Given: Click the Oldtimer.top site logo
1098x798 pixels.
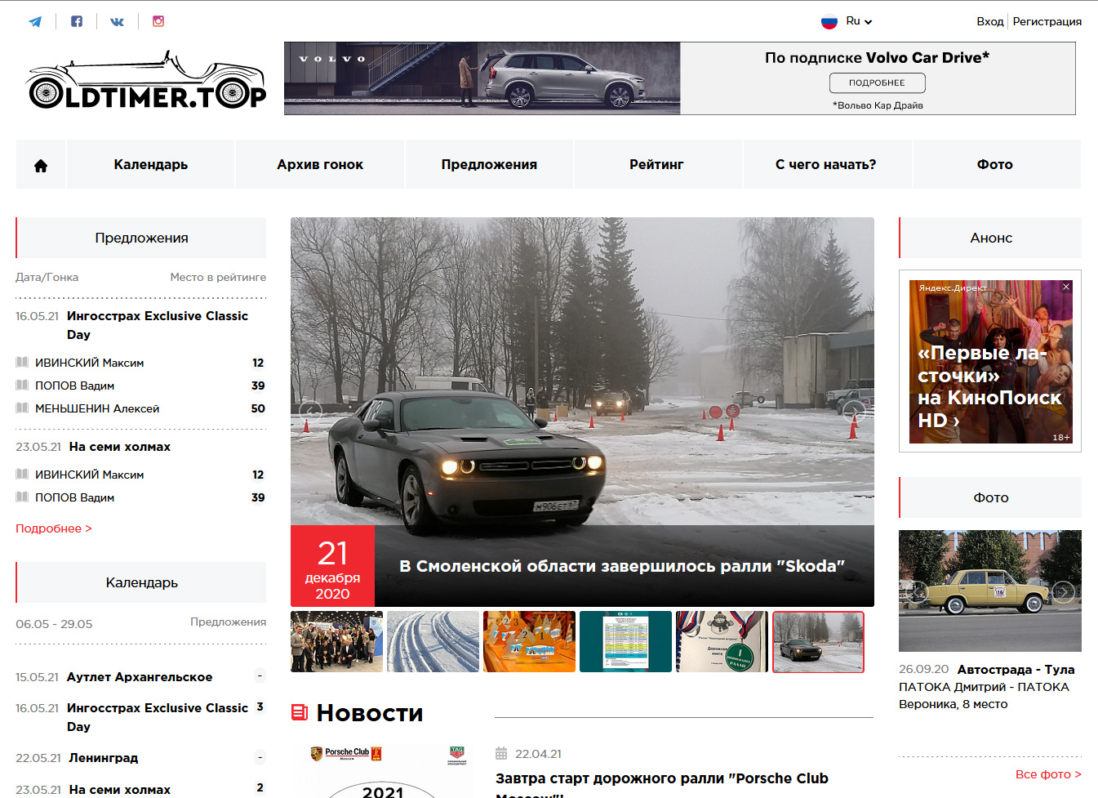Looking at the screenshot, I should click(147, 80).
